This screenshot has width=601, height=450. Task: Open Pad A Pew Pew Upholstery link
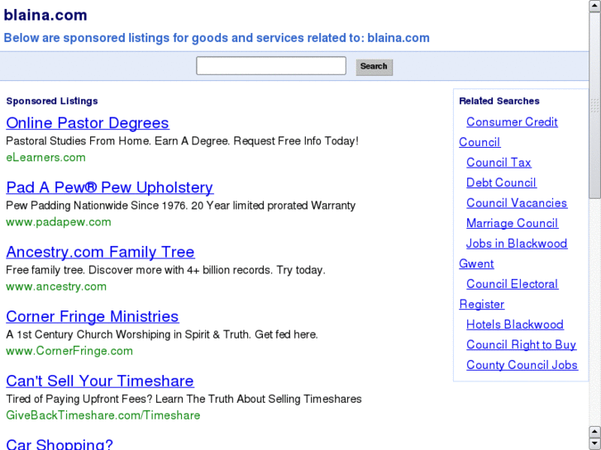pyautogui.click(x=110, y=187)
